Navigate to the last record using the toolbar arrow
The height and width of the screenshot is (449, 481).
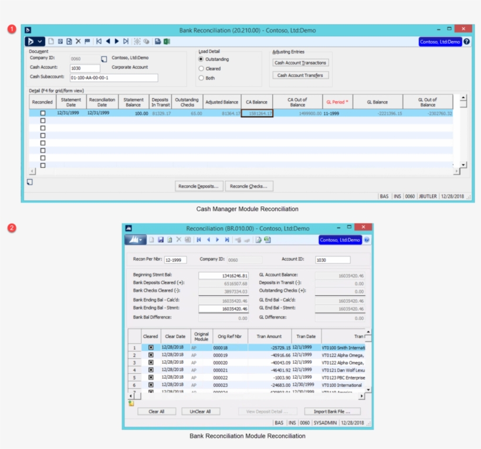pyautogui.click(x=126, y=42)
